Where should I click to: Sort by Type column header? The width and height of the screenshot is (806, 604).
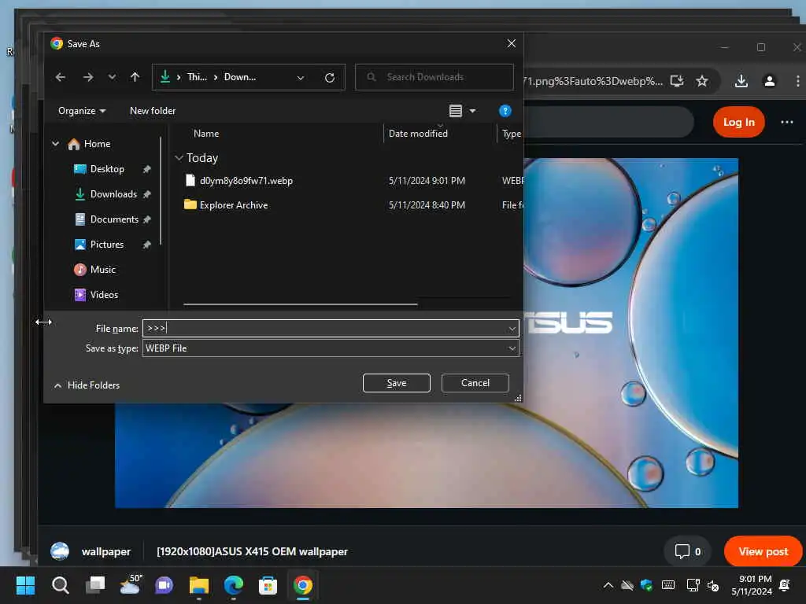(511, 134)
